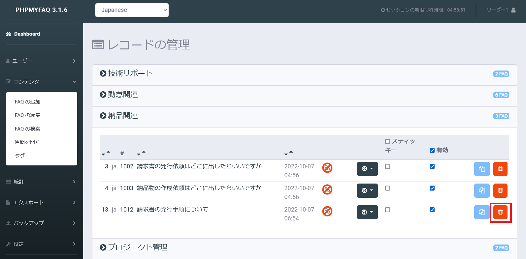Collapse the コンテンツ sidebar menu

point(42,81)
